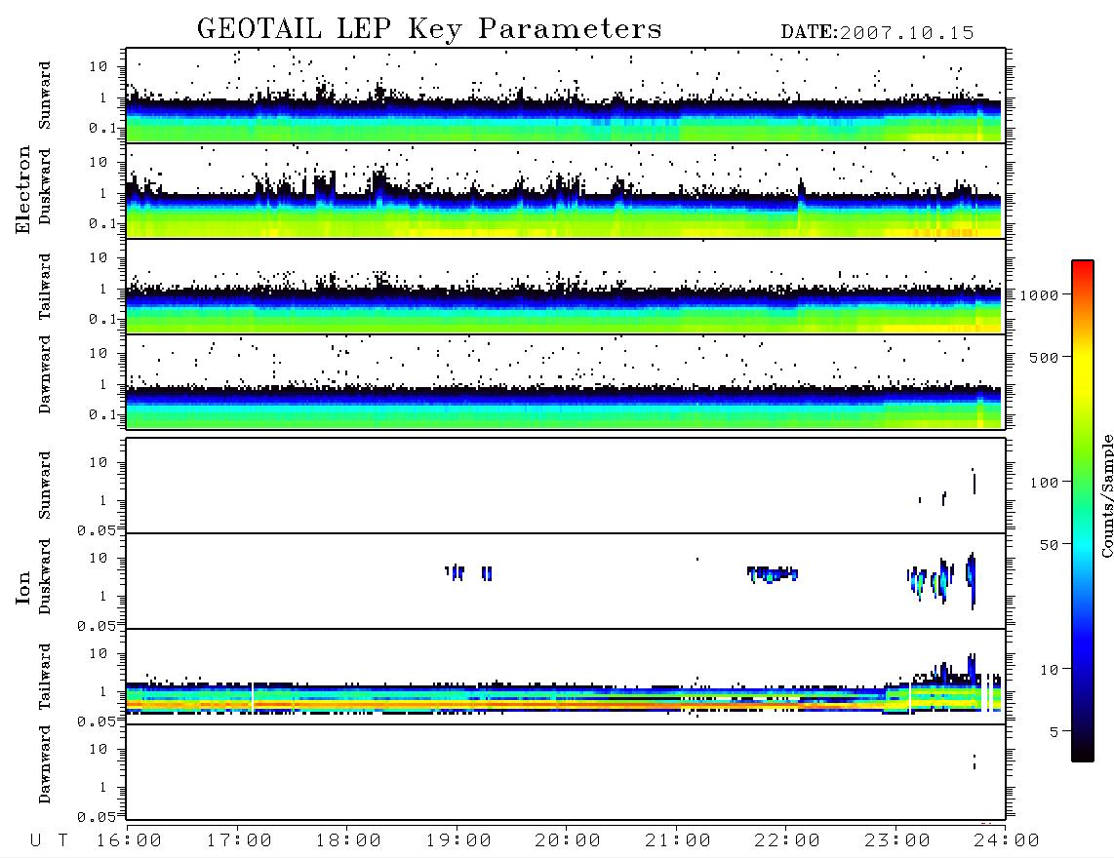The image size is (1114, 858).
Task: Click the 18:00 time tick label
Action: [x=348, y=841]
